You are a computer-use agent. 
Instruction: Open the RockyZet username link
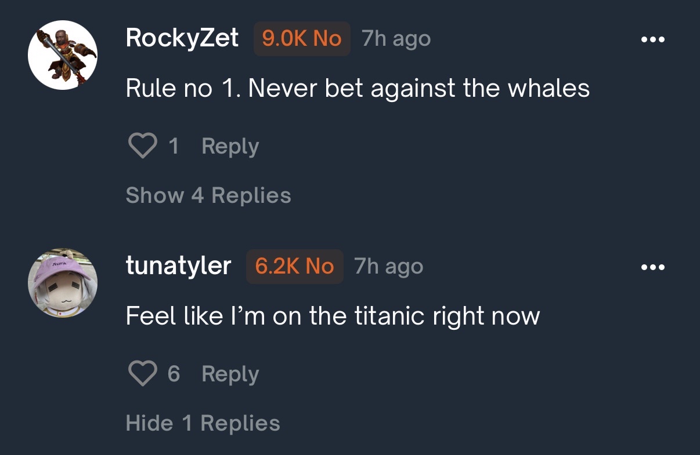[x=182, y=39]
